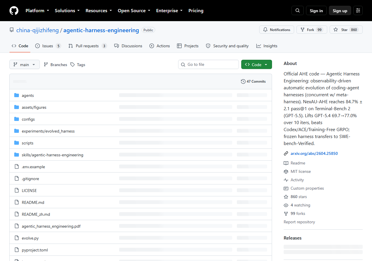Switch to the Pull requests tab

coord(88,46)
